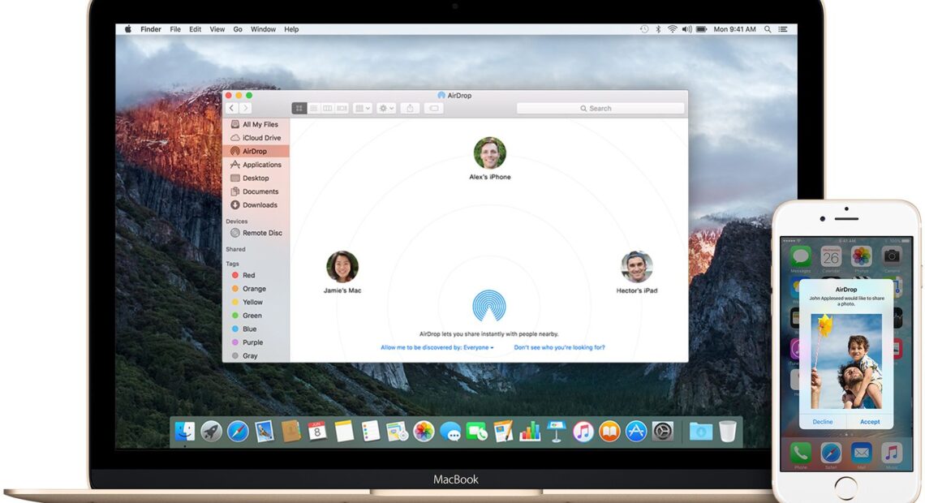Select Jamie's Mac AirDrop recipient
Image resolution: width=925 pixels, height=503 pixels.
pos(342,273)
